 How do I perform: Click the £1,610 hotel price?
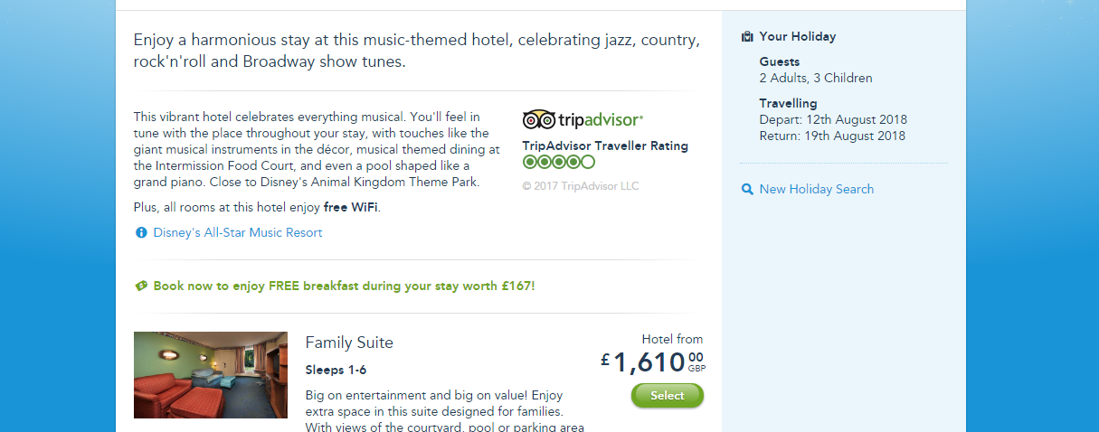tap(649, 362)
